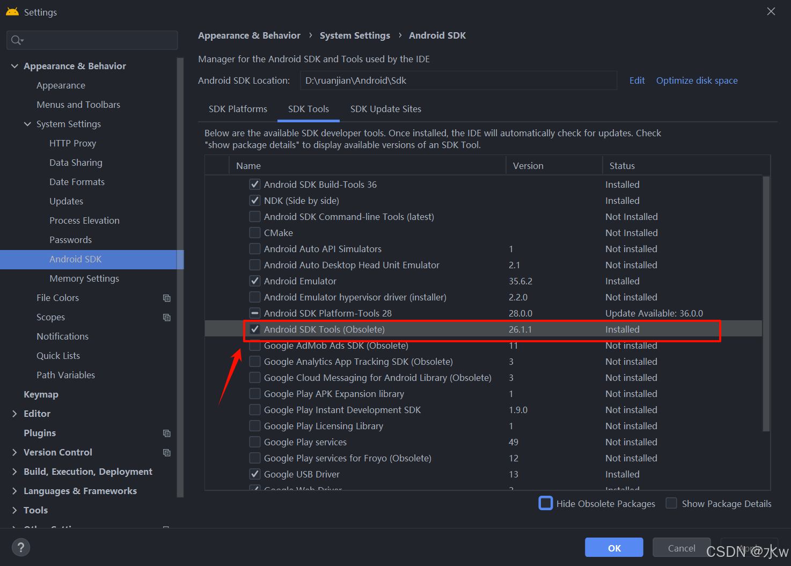The width and height of the screenshot is (791, 566).
Task: Sort by the Name column header
Action: [367, 166]
